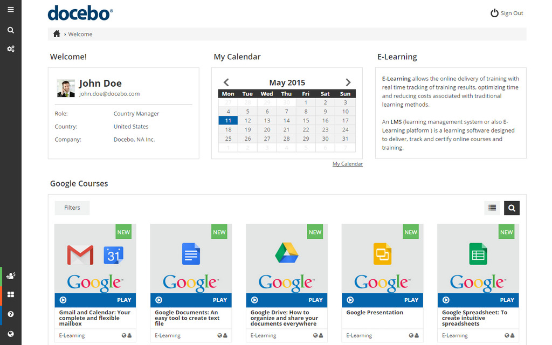Select May 11 in calendar
Viewport: 552px width, 345px height.
(x=228, y=121)
